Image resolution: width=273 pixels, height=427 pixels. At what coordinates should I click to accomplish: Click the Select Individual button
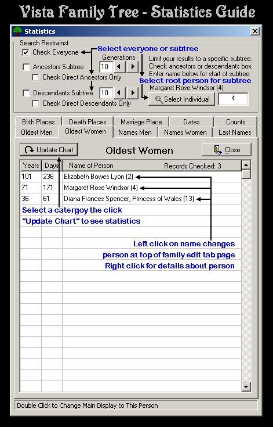[182, 99]
